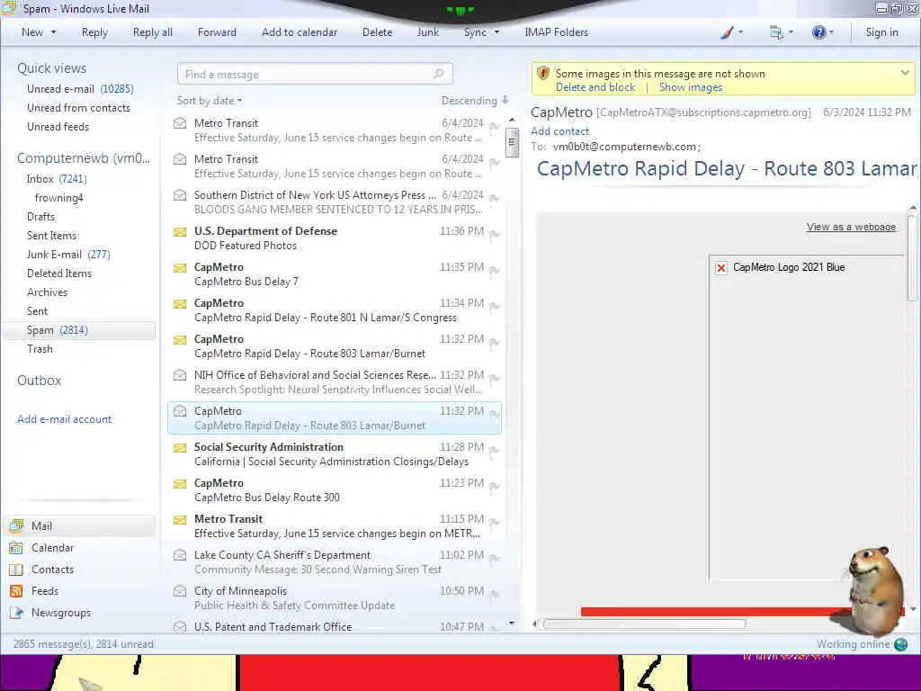The image size is (921, 691).
Task: Expand the Menus icon dropdown arrow
Action: (791, 32)
